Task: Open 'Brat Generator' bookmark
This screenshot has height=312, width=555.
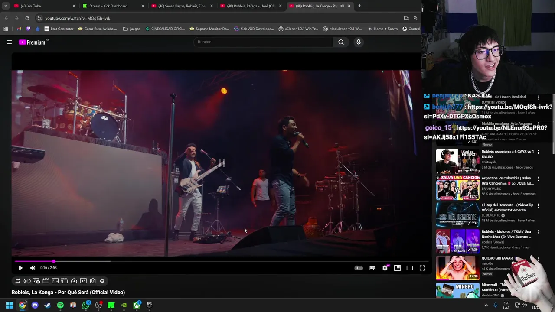Action: pos(59,29)
